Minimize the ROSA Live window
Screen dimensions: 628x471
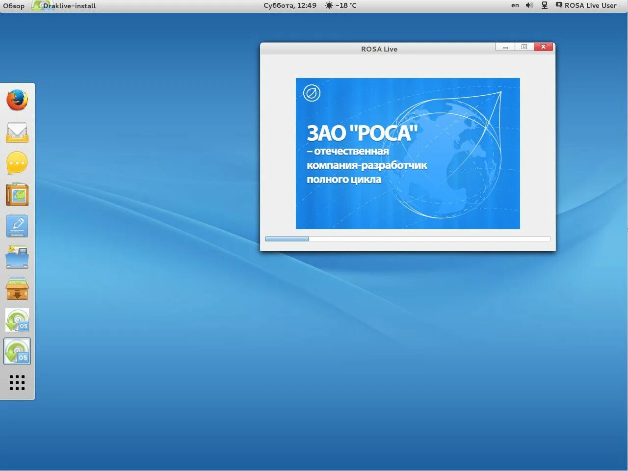pyautogui.click(x=505, y=47)
